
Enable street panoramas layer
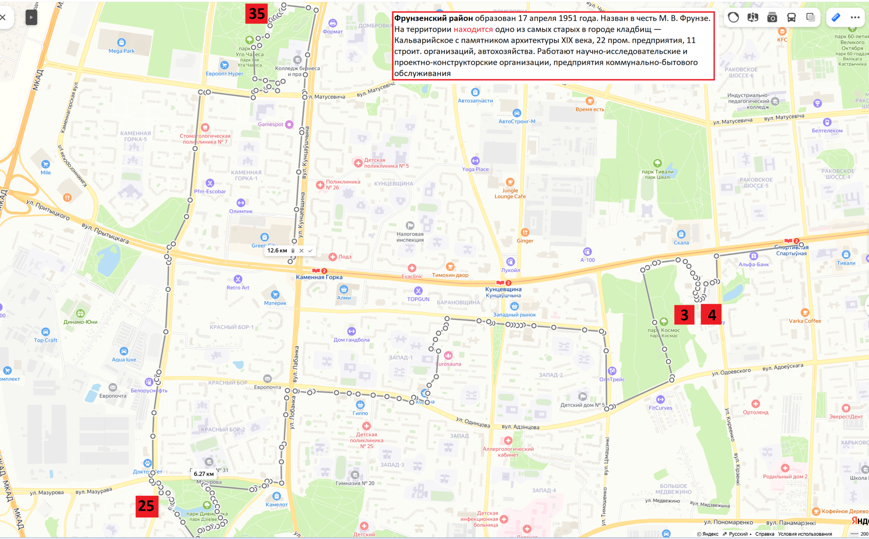pyautogui.click(x=753, y=17)
